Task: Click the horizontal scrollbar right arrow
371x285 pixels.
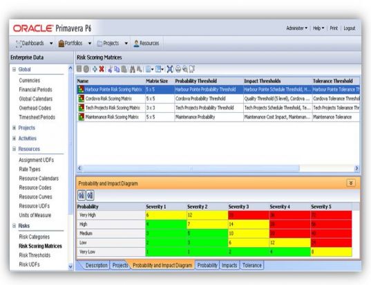Action: click(356, 168)
